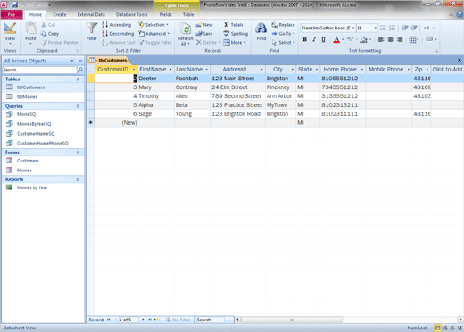Click the navigation pane Search field

coord(39,70)
